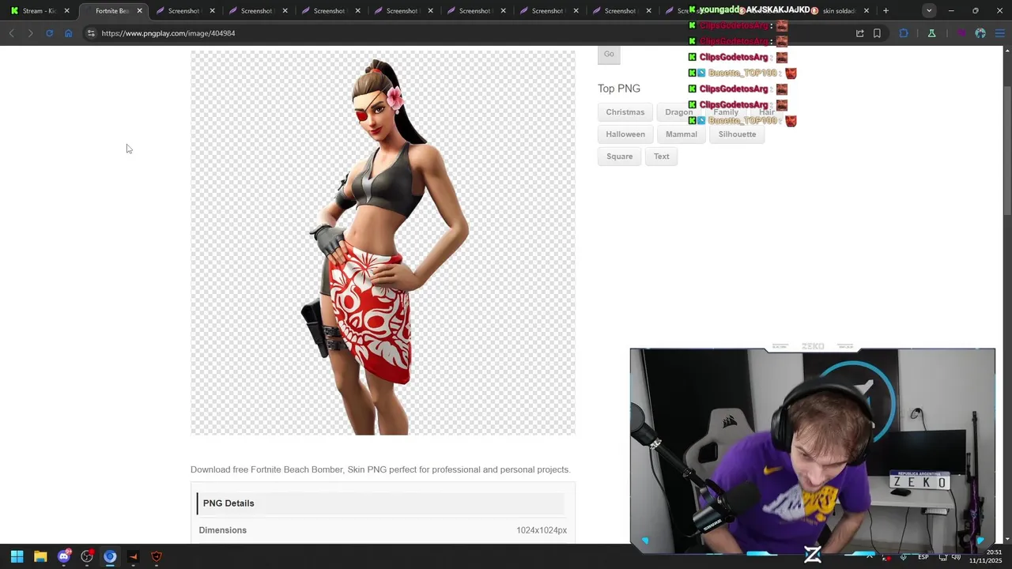Close the Fortnite Beach Bomber tab

(139, 11)
